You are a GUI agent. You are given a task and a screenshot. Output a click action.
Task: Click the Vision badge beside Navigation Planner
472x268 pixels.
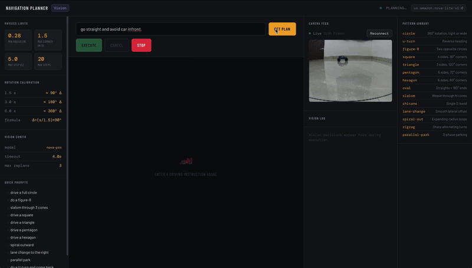[x=60, y=8]
